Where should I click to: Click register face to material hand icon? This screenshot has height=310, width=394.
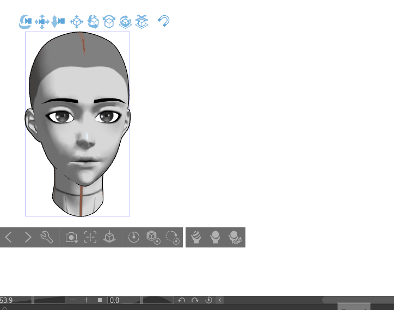(215, 237)
